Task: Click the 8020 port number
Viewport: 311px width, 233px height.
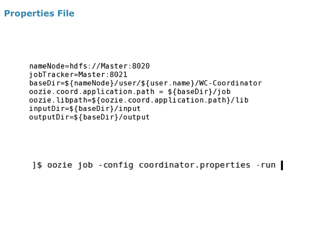Action: tap(141, 66)
